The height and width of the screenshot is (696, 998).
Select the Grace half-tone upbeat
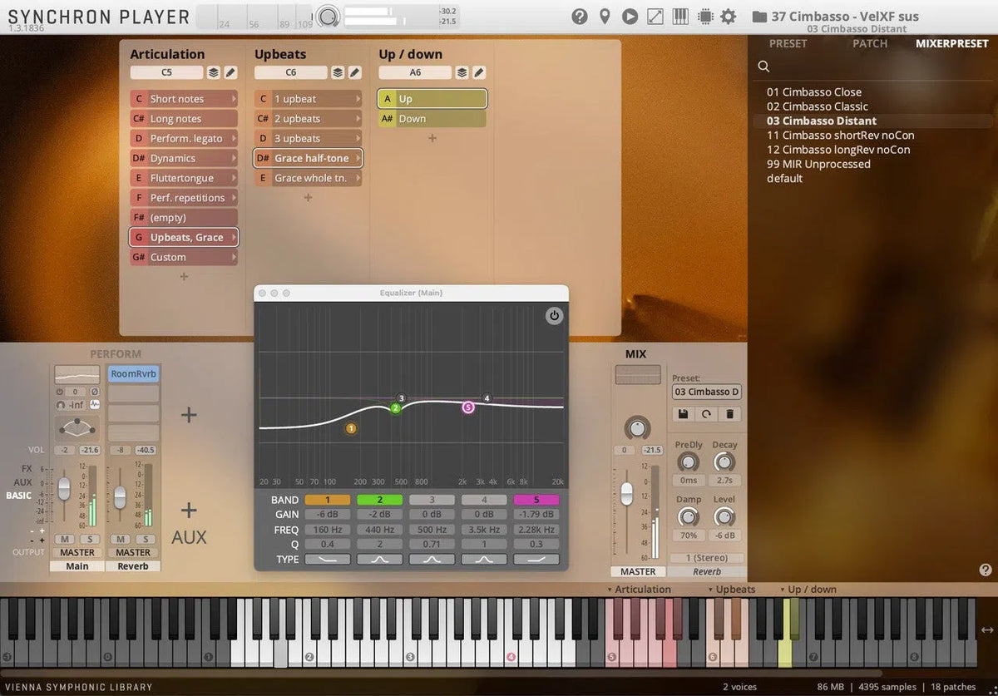(308, 158)
